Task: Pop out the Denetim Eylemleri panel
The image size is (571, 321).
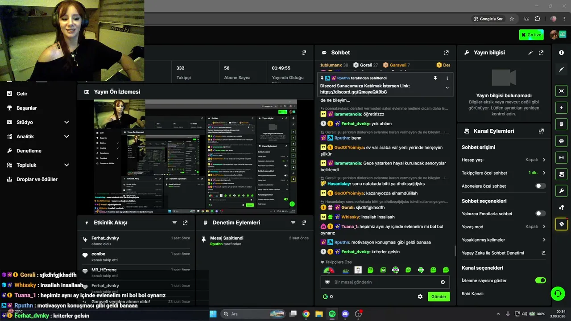Action: (304, 222)
